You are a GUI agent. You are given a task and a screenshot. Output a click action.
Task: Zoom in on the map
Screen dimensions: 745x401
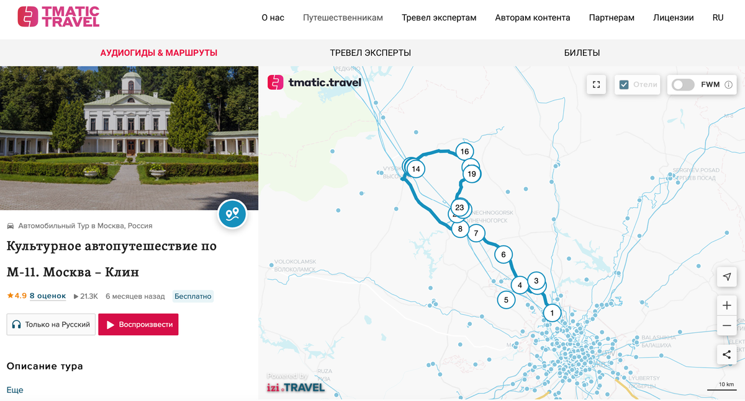pyautogui.click(x=726, y=306)
